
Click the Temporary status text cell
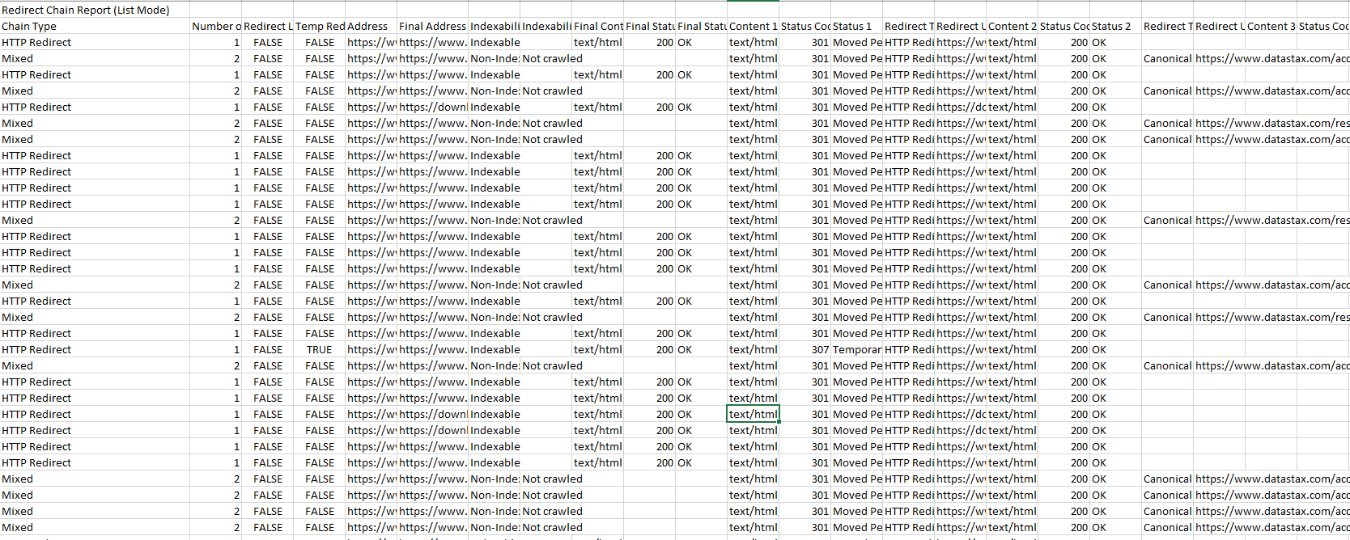click(856, 349)
